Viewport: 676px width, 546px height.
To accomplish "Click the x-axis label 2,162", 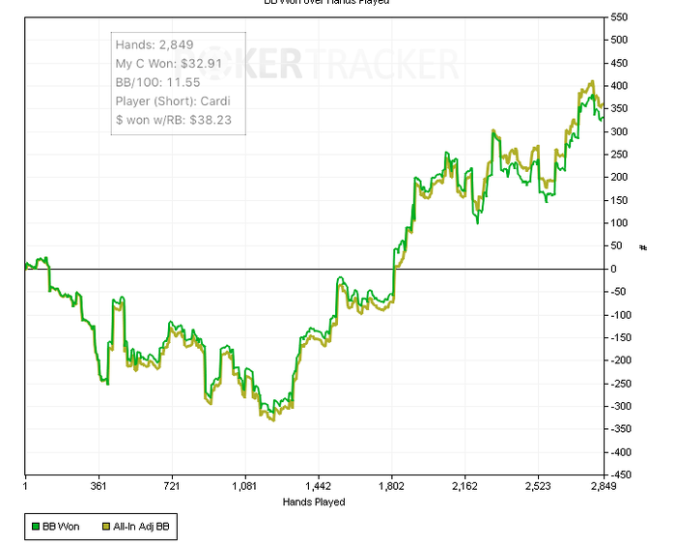I will pyautogui.click(x=465, y=486).
